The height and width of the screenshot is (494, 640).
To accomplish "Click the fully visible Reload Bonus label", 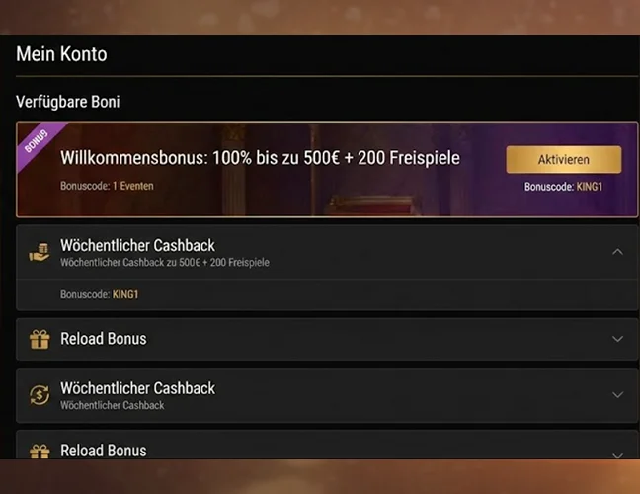I will coord(103,339).
